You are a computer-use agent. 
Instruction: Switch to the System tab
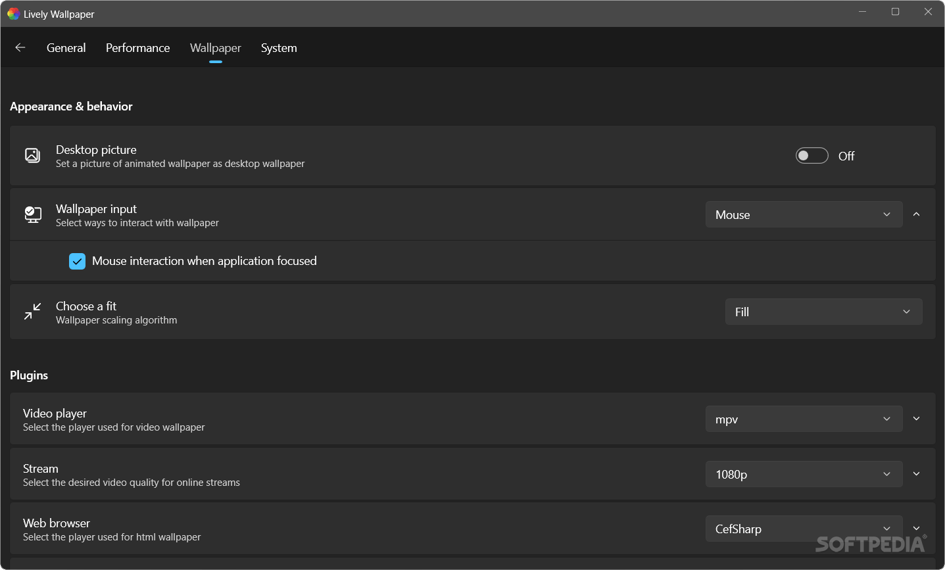tap(279, 47)
